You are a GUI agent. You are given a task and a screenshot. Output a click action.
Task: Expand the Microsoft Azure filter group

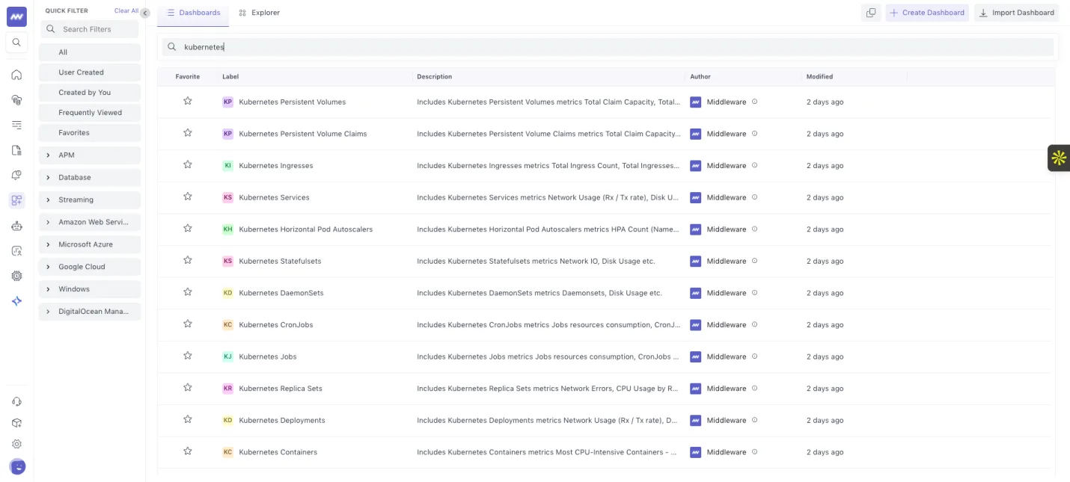[90, 244]
